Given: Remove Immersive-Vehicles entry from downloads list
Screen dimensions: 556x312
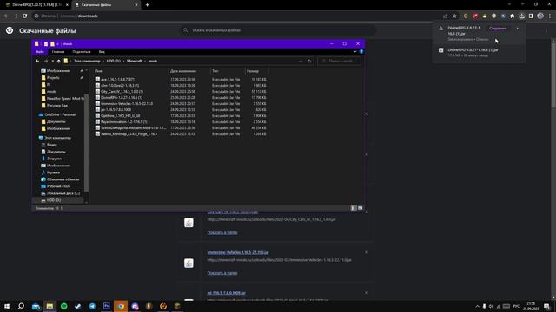Looking at the screenshot, I should point(367,252).
